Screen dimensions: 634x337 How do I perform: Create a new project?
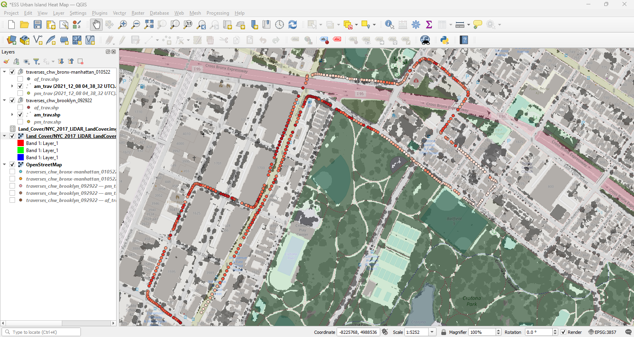11,25
